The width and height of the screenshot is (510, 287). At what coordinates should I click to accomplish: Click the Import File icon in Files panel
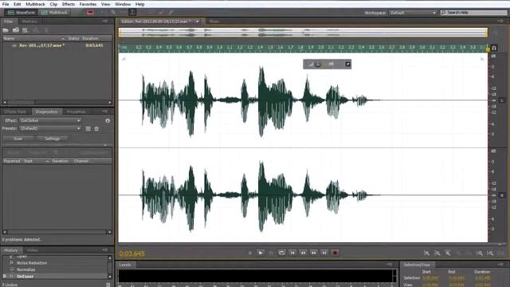click(x=16, y=30)
